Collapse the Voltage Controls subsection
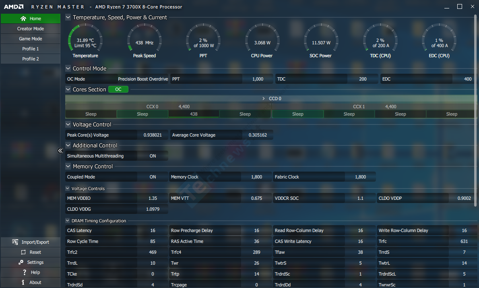This screenshot has height=288, width=479. 68,189
